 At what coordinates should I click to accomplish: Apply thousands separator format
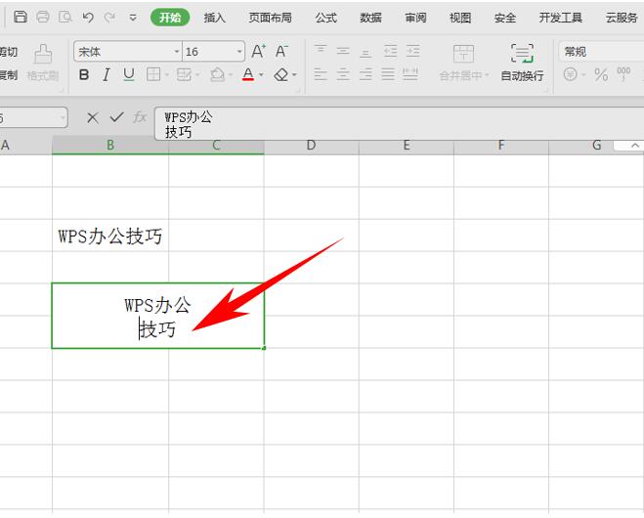[x=623, y=74]
